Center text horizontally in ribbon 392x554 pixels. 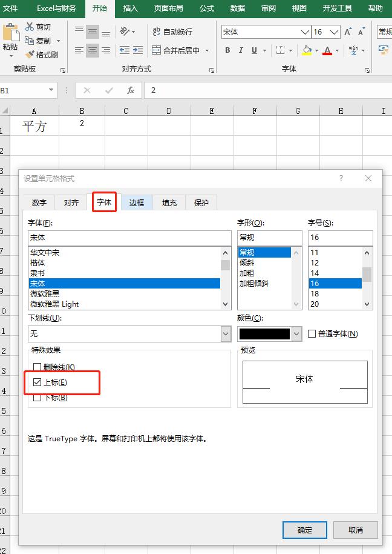point(93,50)
